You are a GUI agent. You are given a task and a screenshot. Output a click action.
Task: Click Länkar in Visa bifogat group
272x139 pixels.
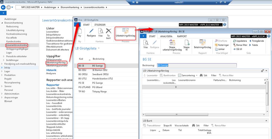click(220, 49)
